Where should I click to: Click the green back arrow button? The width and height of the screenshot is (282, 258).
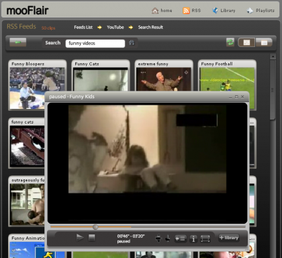coord(18,42)
